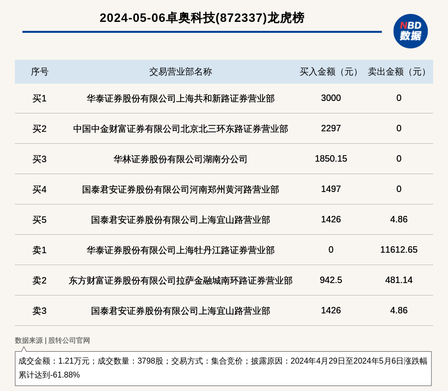
Task: Select the 买3 row label
Action: (39, 159)
